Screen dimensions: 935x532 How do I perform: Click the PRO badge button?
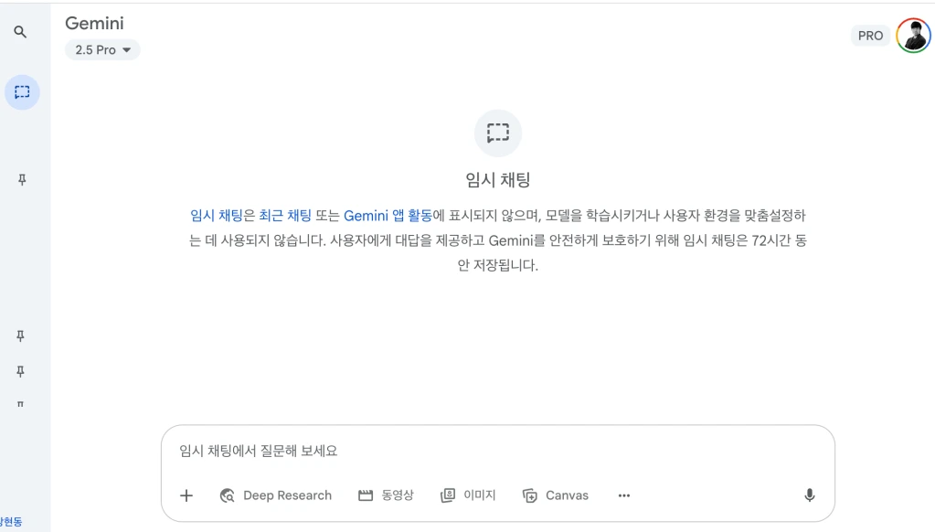pyautogui.click(x=870, y=36)
